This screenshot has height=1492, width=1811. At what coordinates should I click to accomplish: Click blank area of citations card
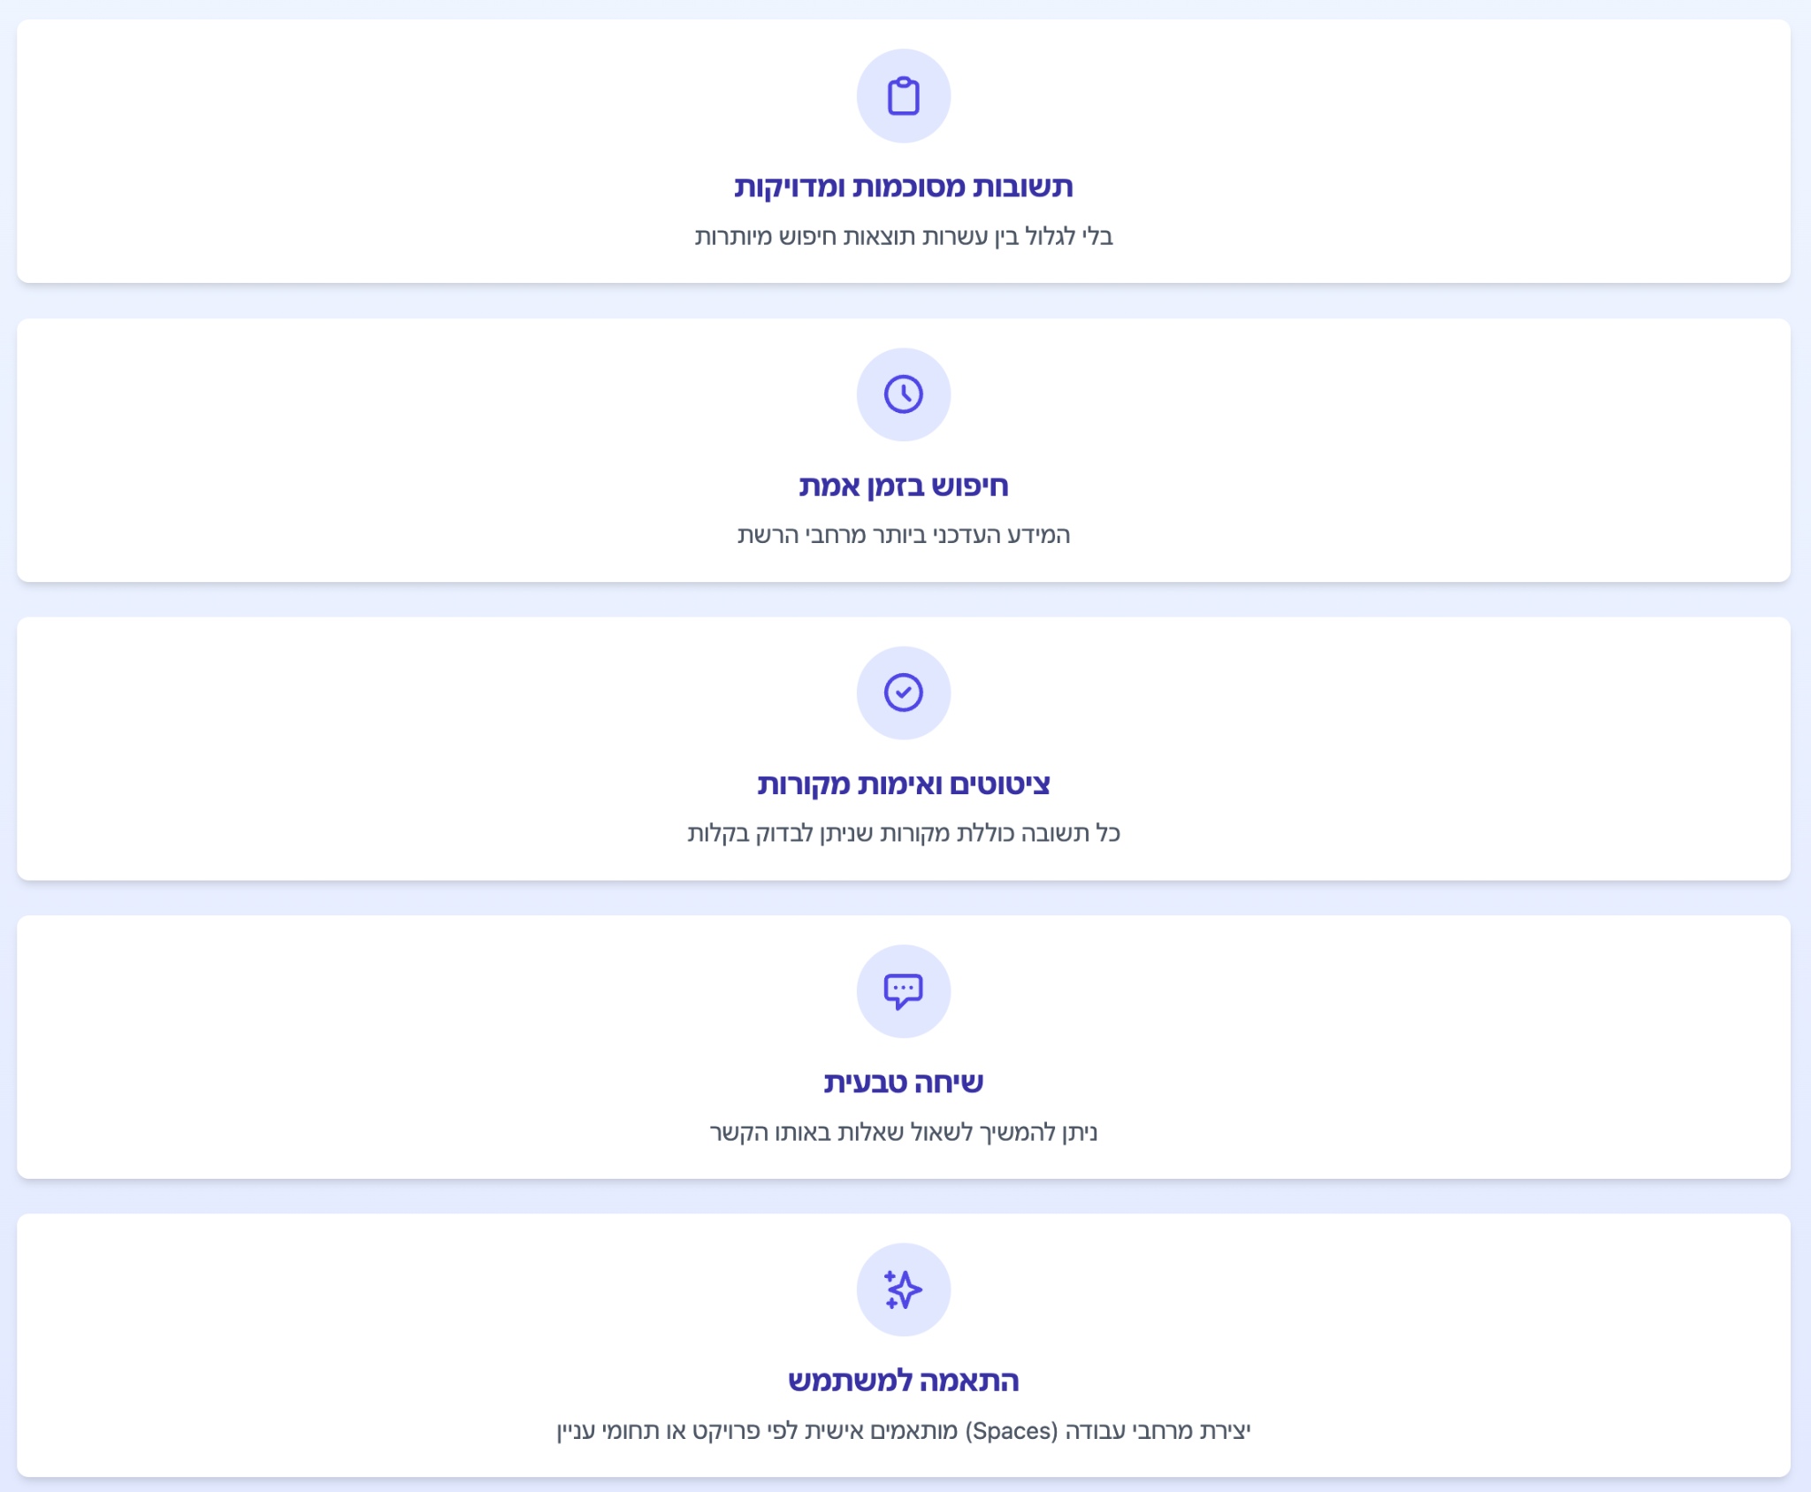point(354,747)
